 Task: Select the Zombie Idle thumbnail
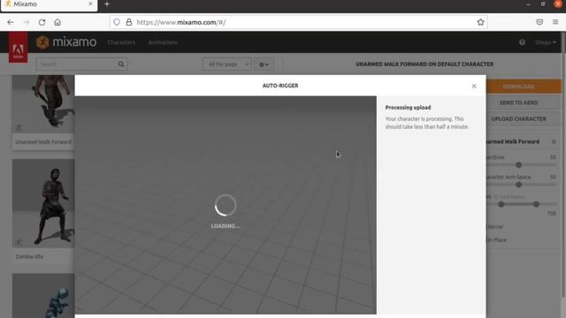tap(43, 203)
